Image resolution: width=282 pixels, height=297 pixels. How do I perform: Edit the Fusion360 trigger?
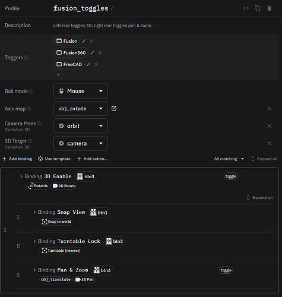pos(92,53)
